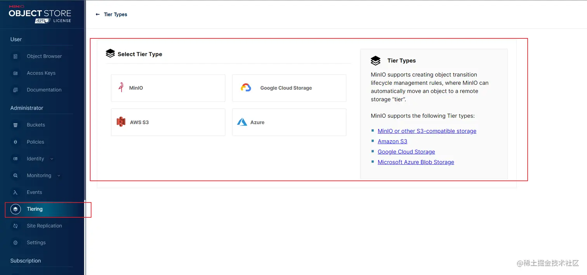The image size is (587, 275).
Task: Open Site Replication menu item
Action: 44,226
